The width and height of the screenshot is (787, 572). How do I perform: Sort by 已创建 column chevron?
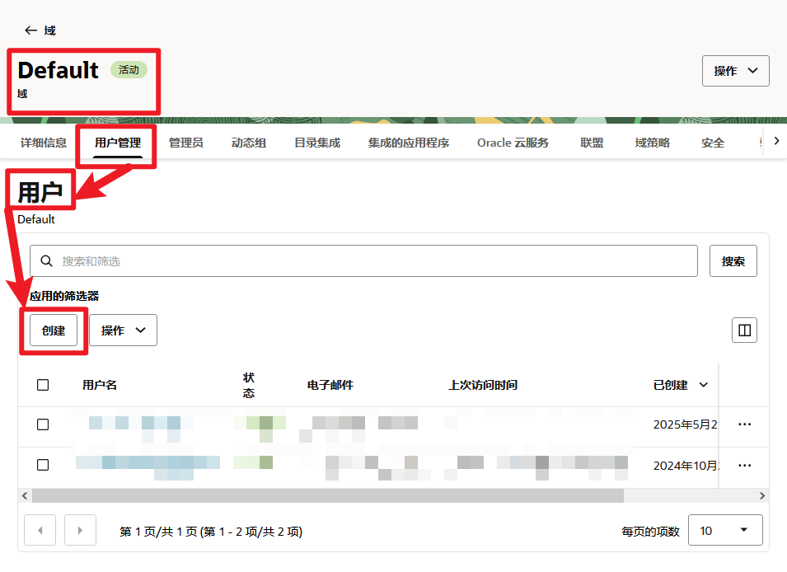click(704, 385)
